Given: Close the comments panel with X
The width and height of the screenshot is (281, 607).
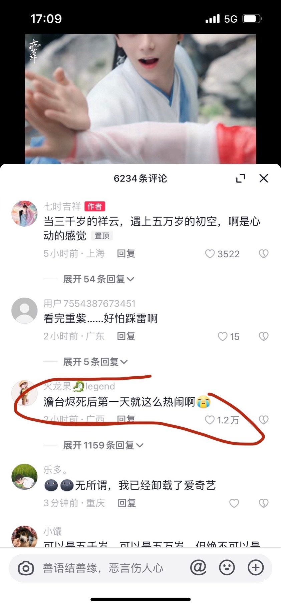Looking at the screenshot, I should 264,178.
